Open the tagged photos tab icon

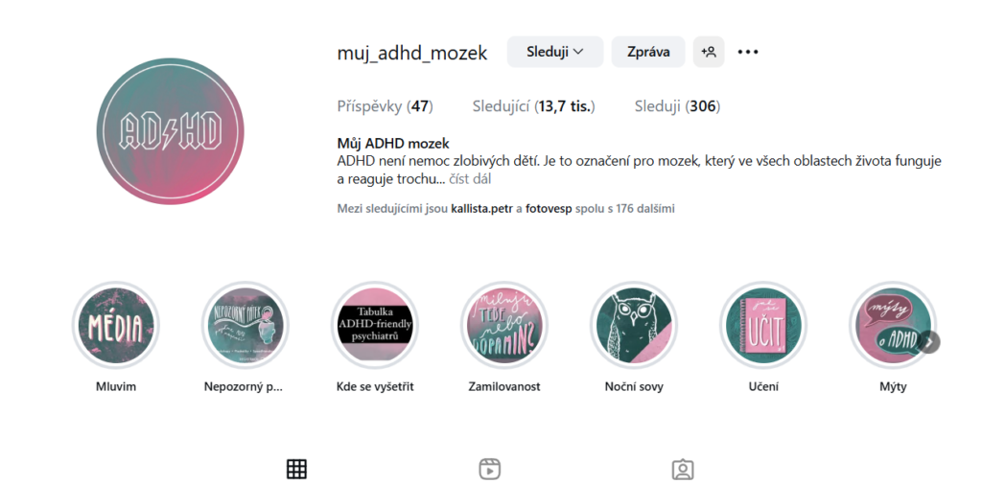coord(682,469)
